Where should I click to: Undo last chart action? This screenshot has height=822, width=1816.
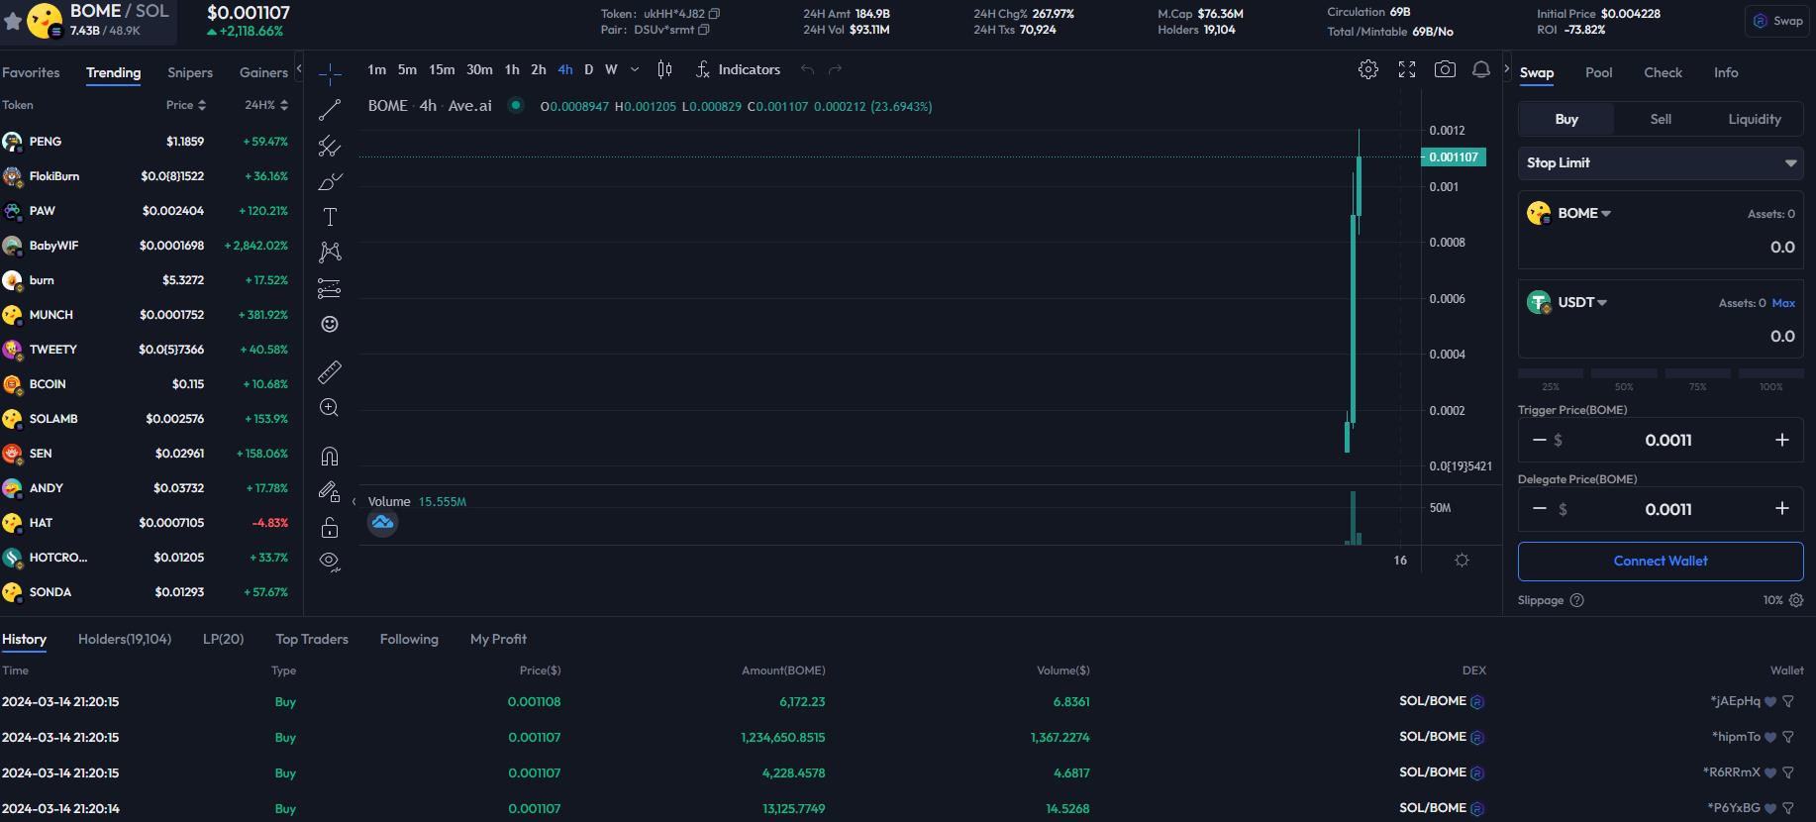(x=807, y=69)
